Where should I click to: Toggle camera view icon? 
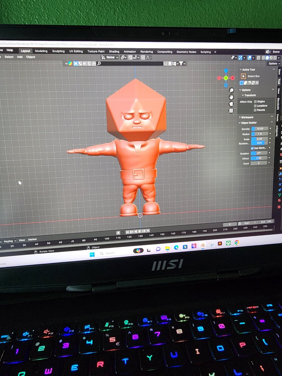(x=231, y=104)
